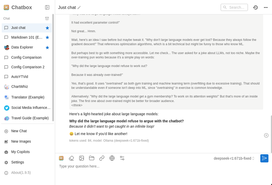272x185 pixels.
Task: Click the archive chats icon next to Chat
Action: (x=47, y=18)
